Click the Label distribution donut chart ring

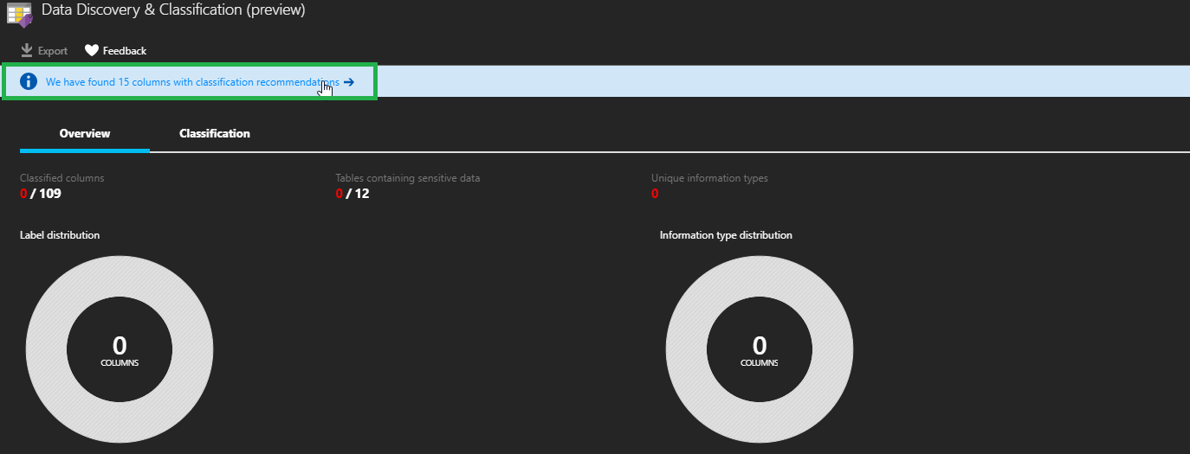click(47, 350)
